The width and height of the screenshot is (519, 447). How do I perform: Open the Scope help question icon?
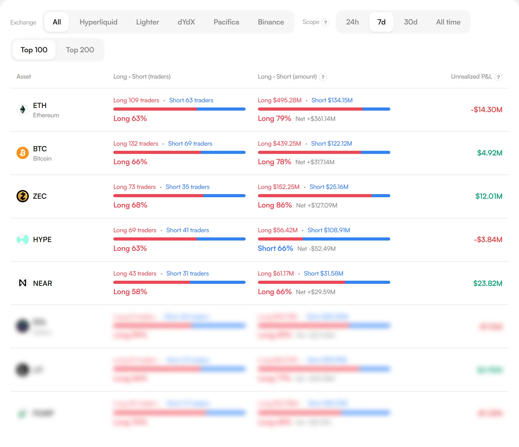tap(325, 22)
